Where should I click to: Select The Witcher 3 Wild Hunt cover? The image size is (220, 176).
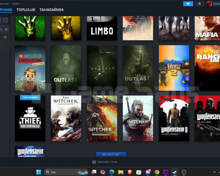138,118
